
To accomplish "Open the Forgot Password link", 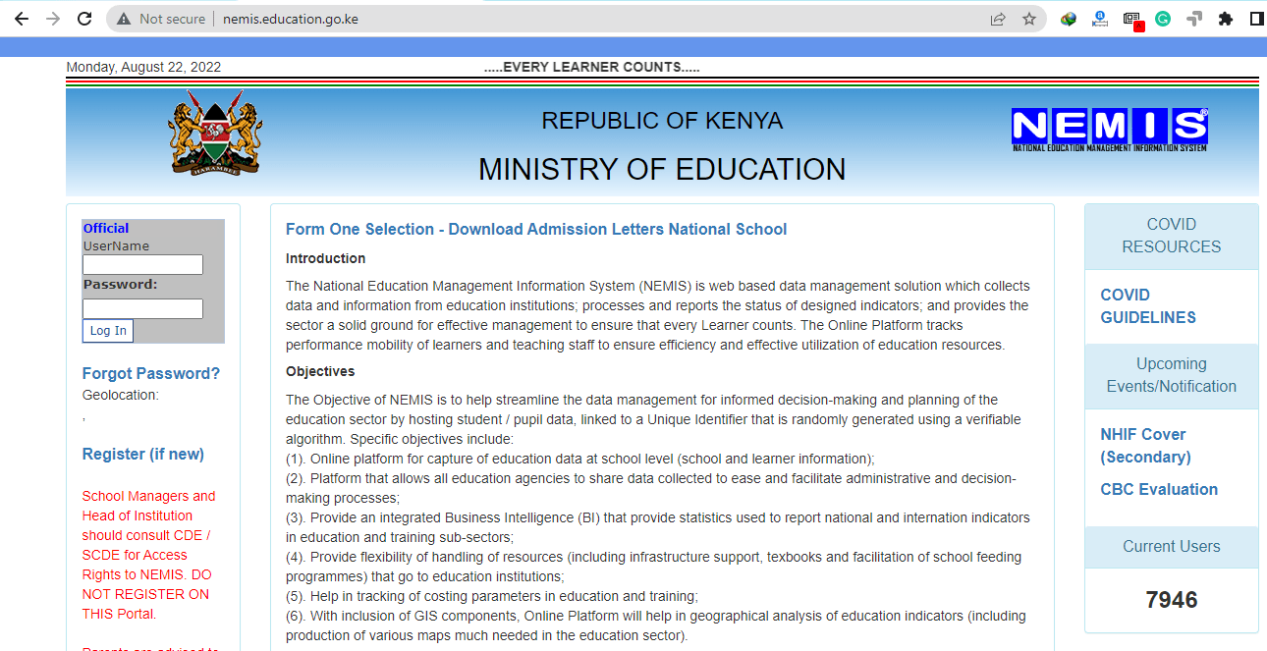I will 150,373.
